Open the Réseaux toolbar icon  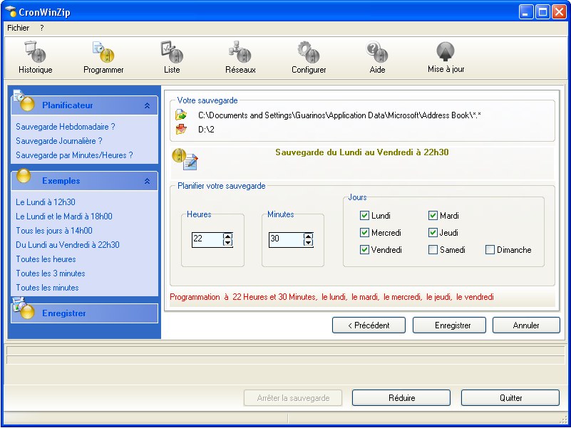[x=240, y=52]
